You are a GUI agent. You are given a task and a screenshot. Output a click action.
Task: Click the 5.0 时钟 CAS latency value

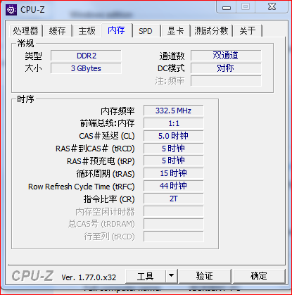[x=174, y=136]
